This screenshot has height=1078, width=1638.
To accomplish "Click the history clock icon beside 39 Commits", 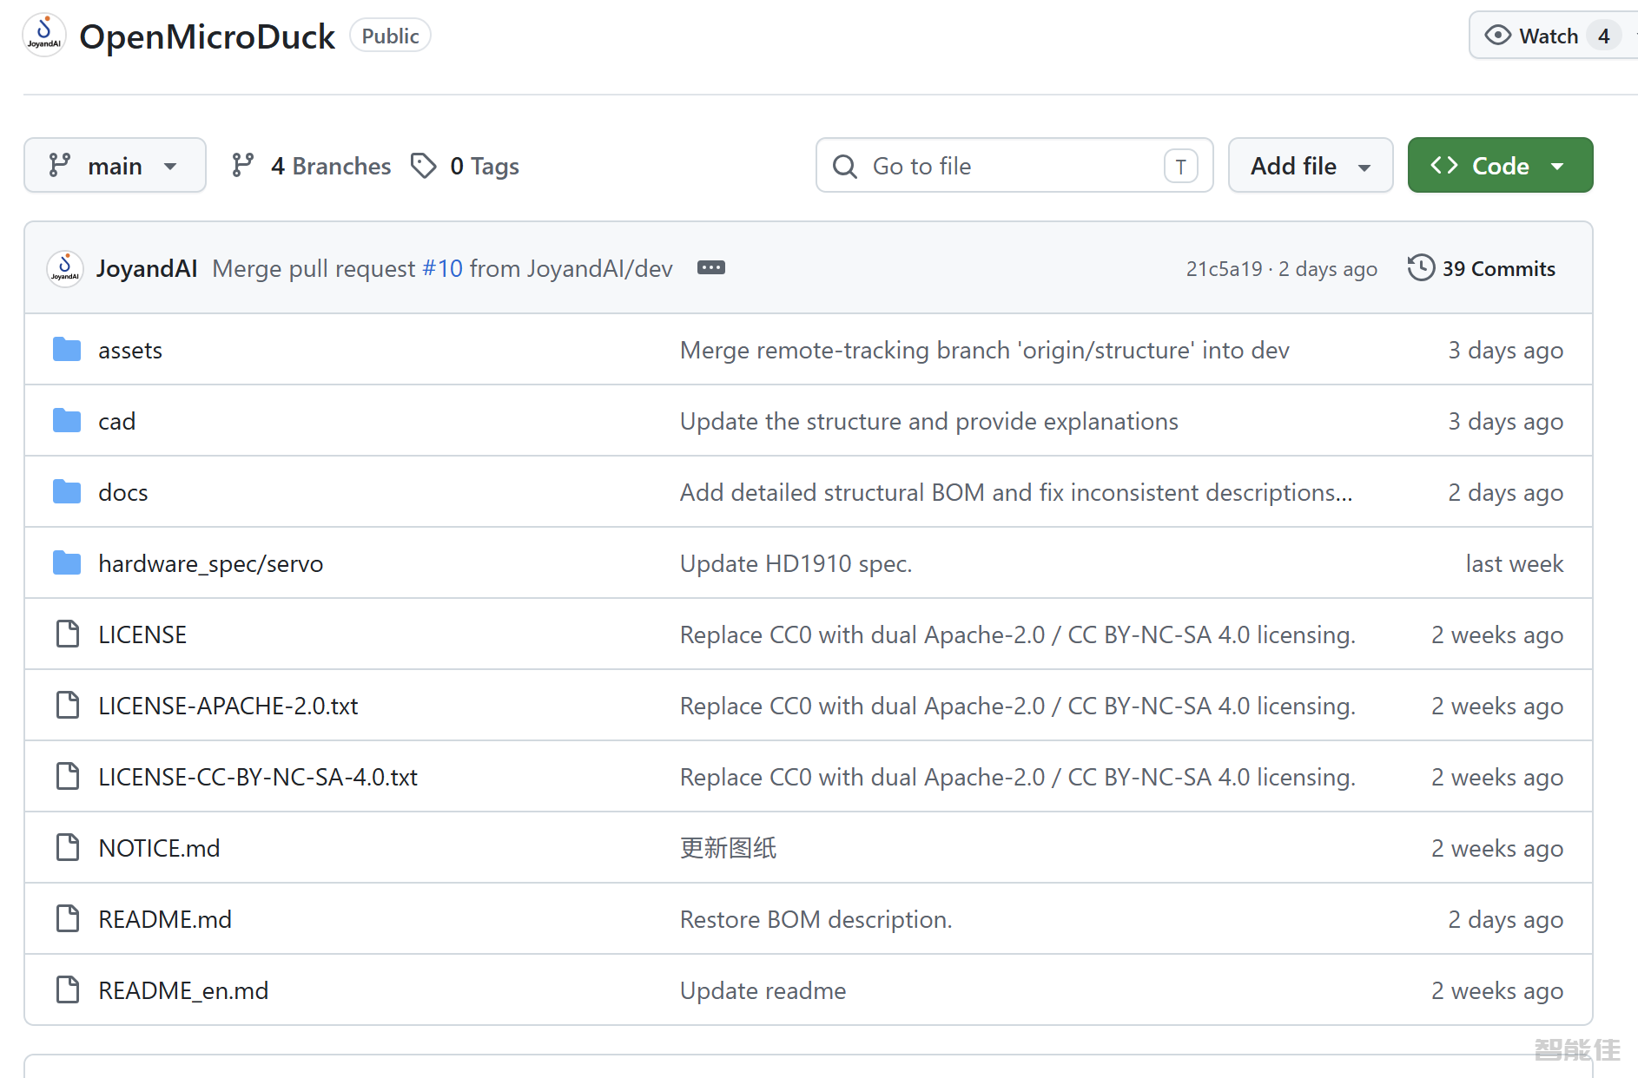I will click(1421, 267).
